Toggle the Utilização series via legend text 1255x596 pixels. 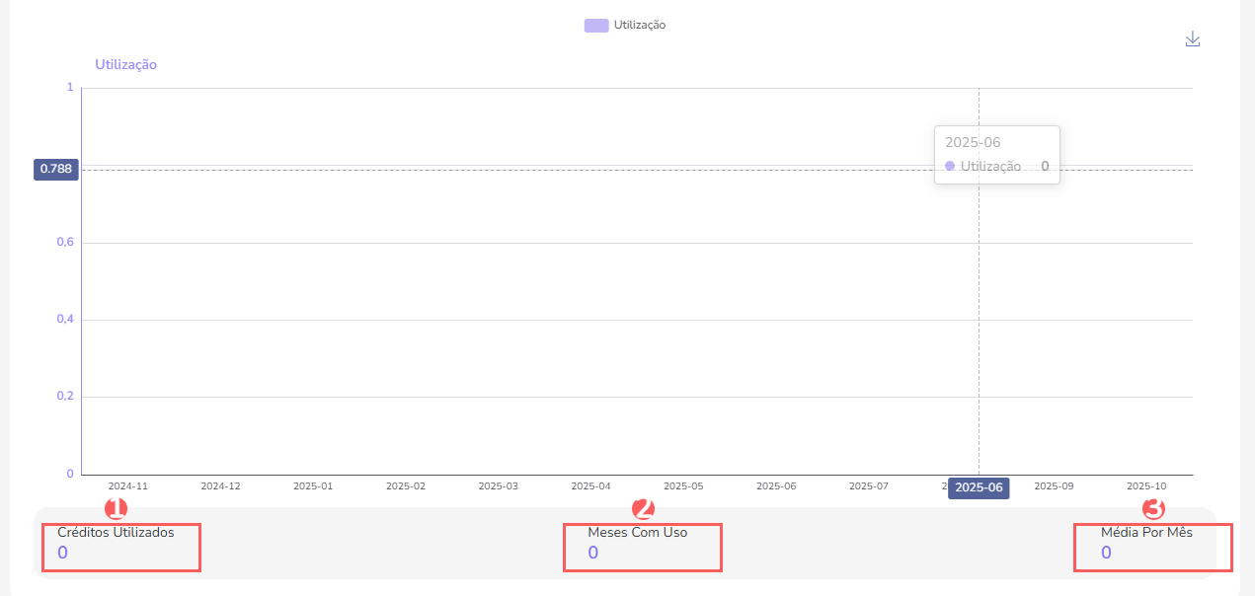click(x=639, y=26)
